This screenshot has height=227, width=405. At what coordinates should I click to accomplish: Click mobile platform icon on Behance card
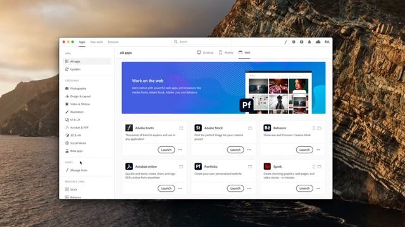pos(314,128)
